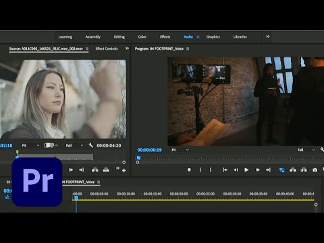The image size is (324, 243).
Task: Add a marker in the program monitor
Action: click(x=189, y=170)
